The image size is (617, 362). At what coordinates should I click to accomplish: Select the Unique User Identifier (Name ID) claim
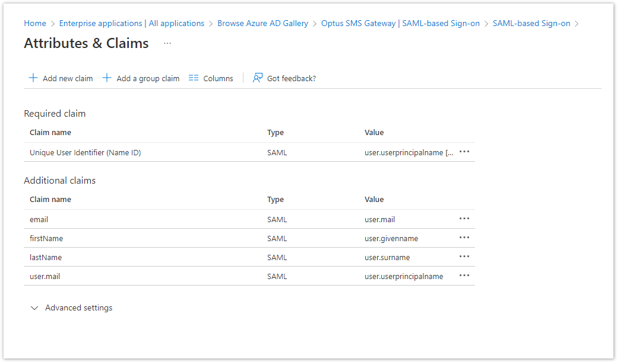pyautogui.click(x=85, y=153)
